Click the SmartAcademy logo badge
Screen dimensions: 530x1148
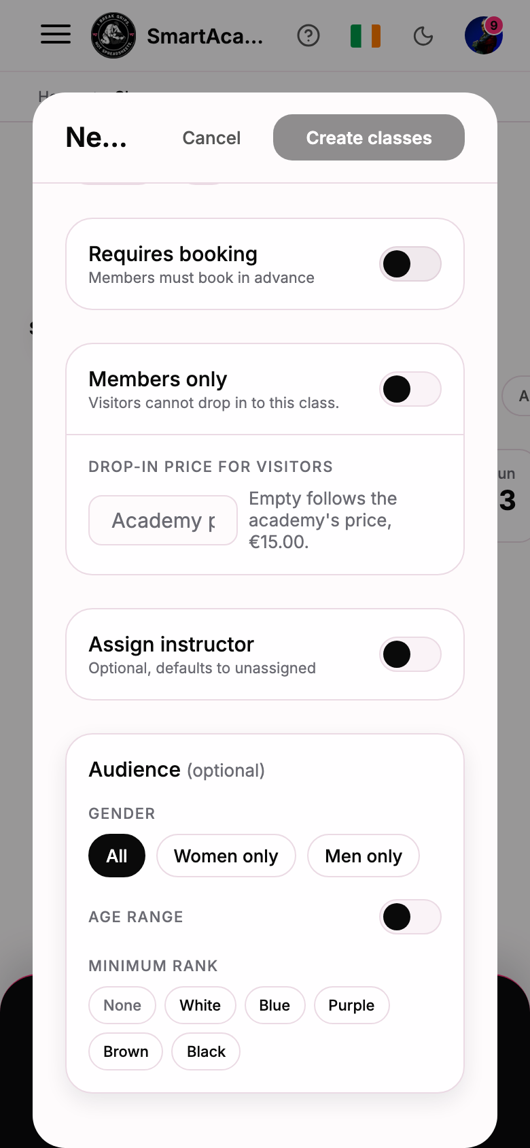click(113, 36)
